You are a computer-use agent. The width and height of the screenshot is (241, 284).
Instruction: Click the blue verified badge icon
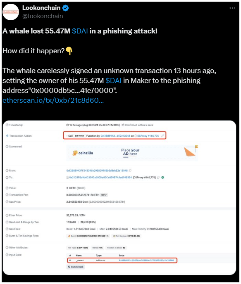click(x=65, y=8)
